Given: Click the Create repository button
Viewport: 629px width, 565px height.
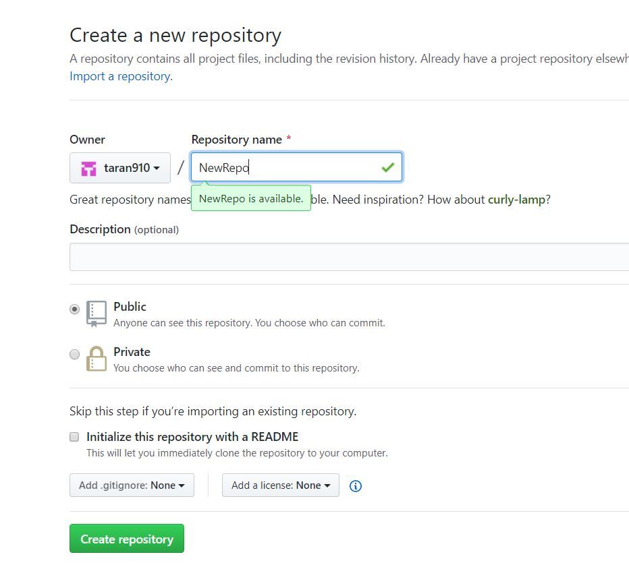Looking at the screenshot, I should point(127,539).
